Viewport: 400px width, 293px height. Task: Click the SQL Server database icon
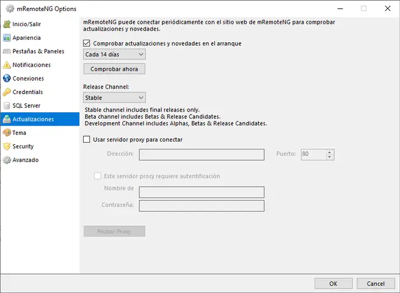[x=7, y=106]
